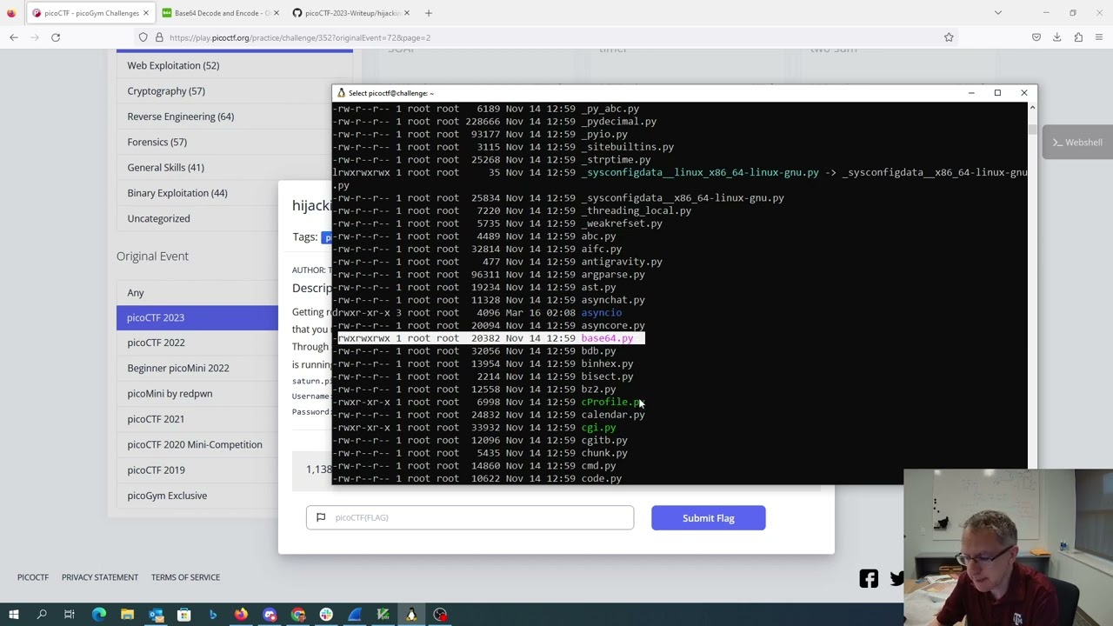Open Slack from taskbar
The width and height of the screenshot is (1113, 626).
(326, 615)
